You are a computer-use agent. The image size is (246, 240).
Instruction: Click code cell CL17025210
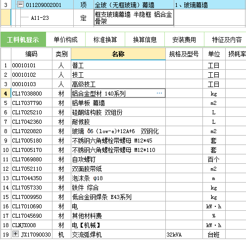(32, 112)
